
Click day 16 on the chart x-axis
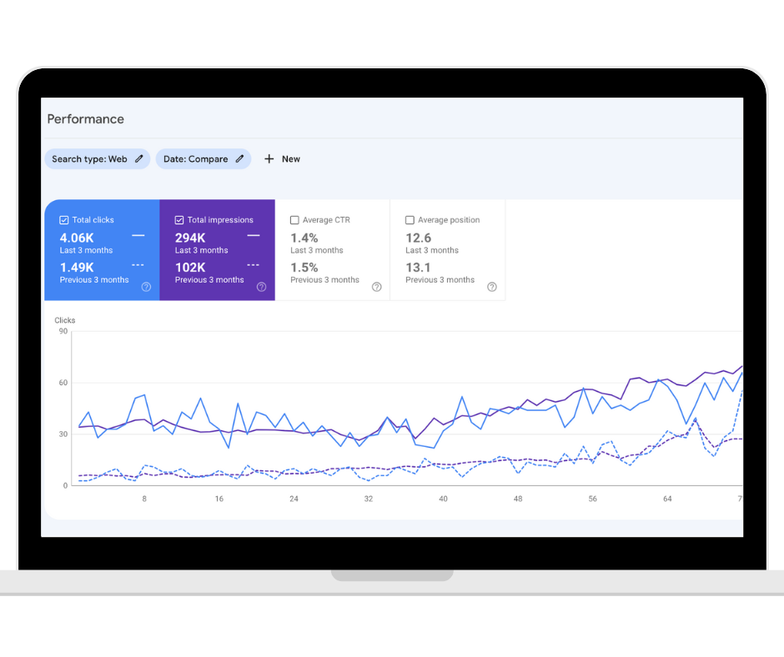click(x=219, y=499)
